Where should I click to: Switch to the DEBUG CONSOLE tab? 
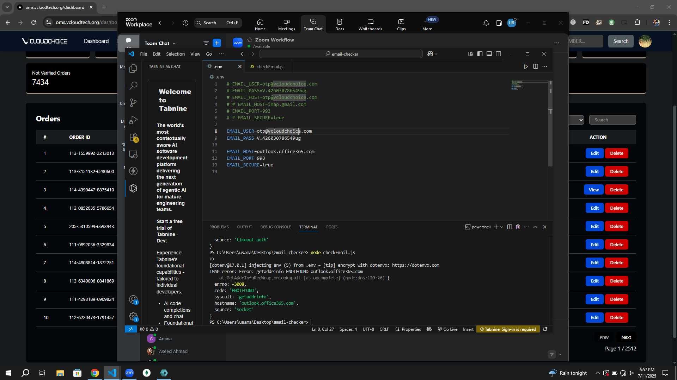point(275,227)
